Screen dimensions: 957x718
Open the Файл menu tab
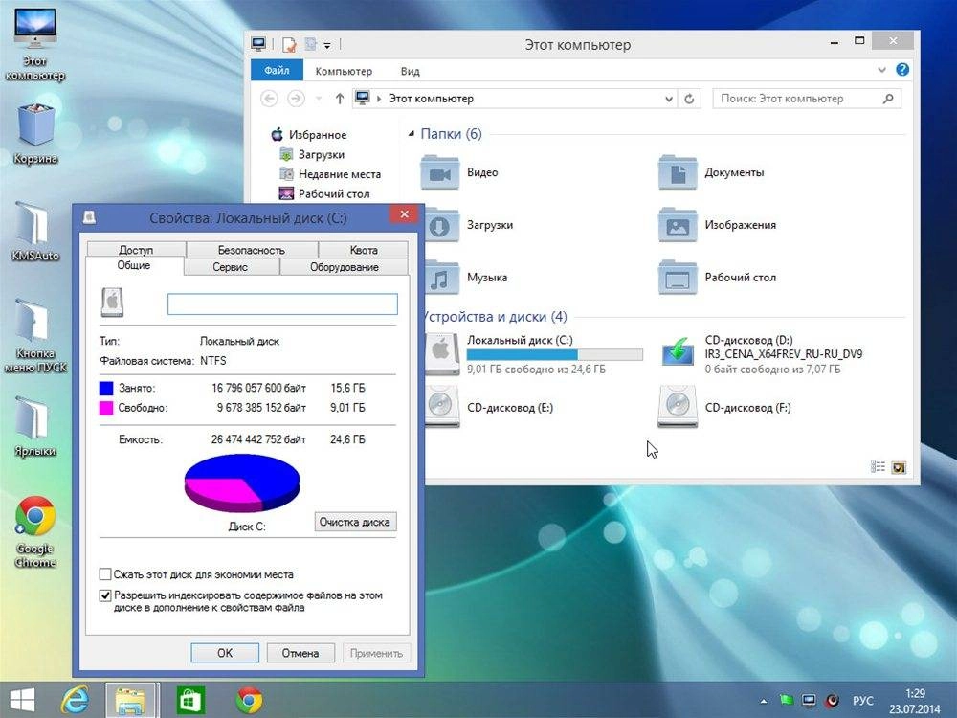coord(278,70)
